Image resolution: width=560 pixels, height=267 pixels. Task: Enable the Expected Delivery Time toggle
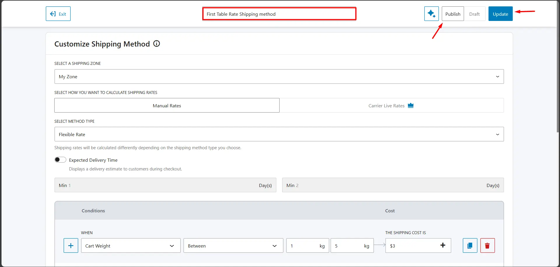(60, 160)
